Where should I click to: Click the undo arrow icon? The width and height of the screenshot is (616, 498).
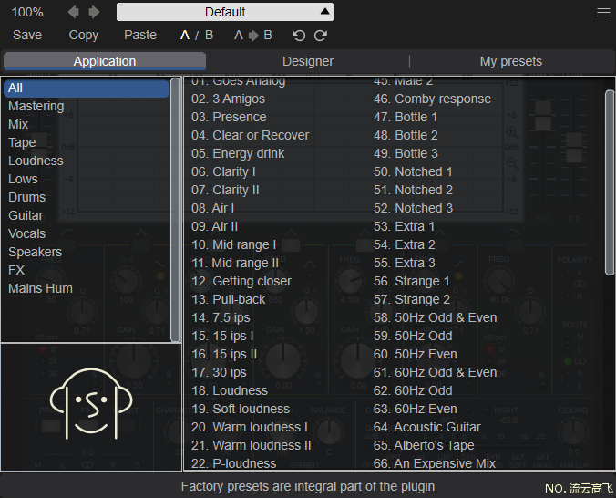click(x=299, y=36)
